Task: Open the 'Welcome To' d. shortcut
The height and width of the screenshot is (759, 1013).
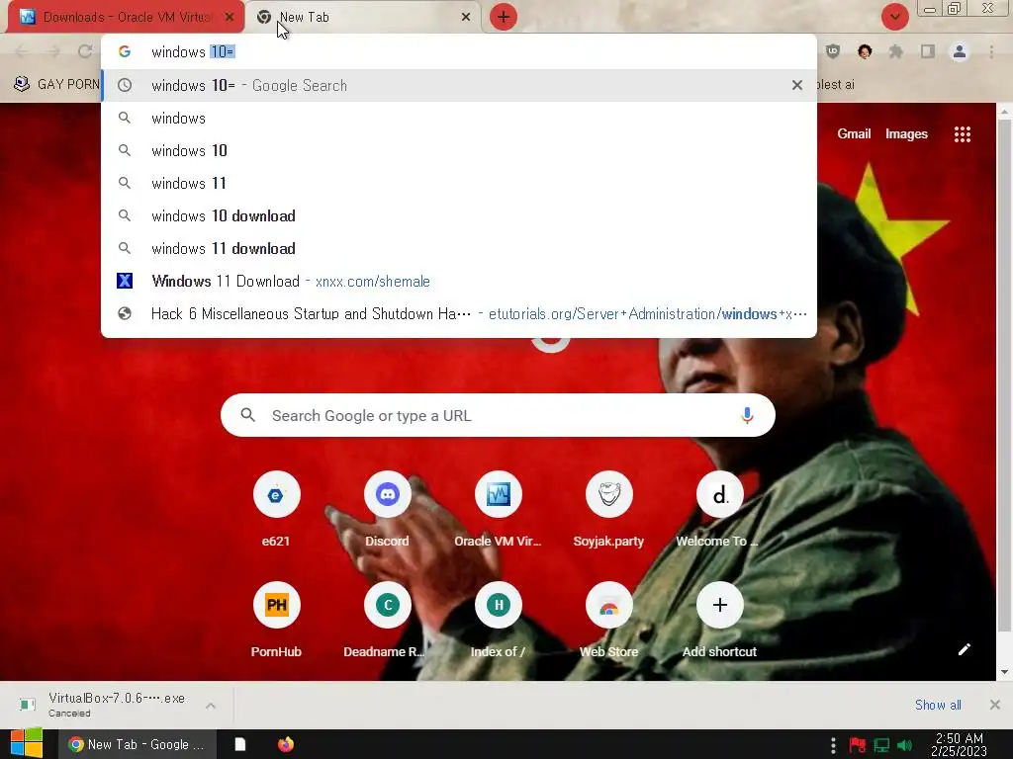Action: tap(719, 510)
